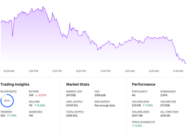
Task: Click the 1:50 PM time axis label
Action: [x=33, y=71]
